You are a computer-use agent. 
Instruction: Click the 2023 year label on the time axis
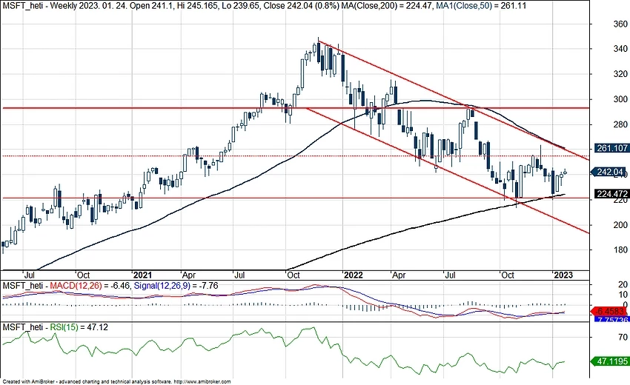563,275
